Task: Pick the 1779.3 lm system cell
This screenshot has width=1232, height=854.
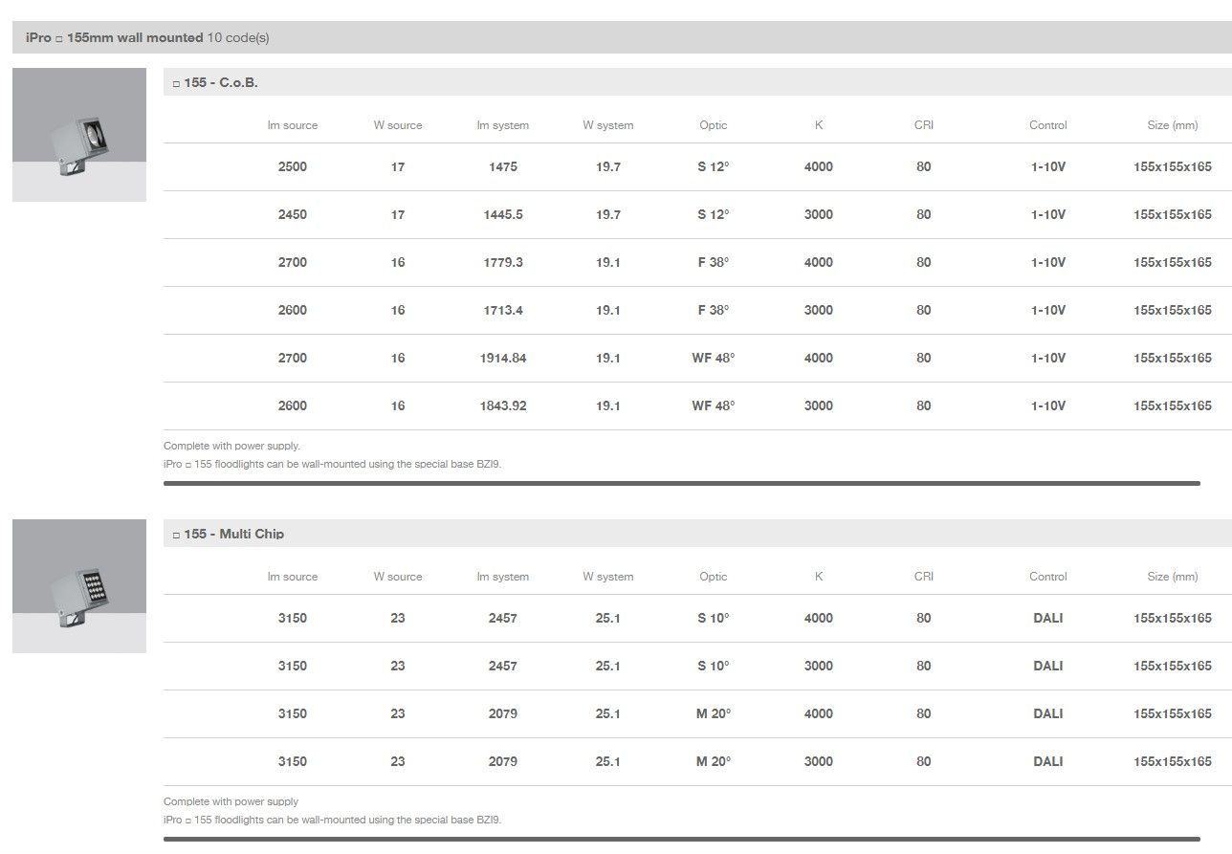Action: [503, 262]
